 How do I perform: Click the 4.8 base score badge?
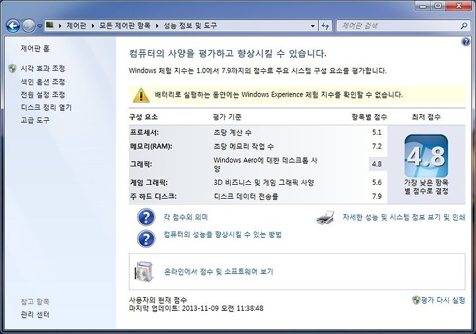point(426,156)
